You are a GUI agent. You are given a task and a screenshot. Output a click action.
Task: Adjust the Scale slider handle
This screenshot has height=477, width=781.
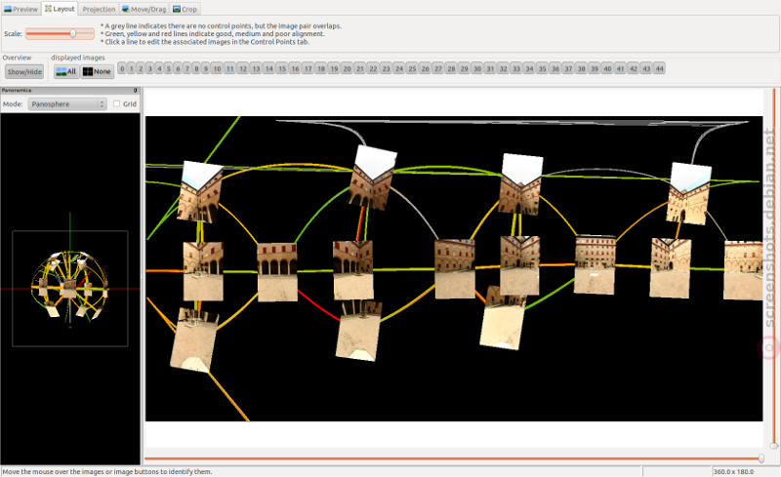(72, 34)
